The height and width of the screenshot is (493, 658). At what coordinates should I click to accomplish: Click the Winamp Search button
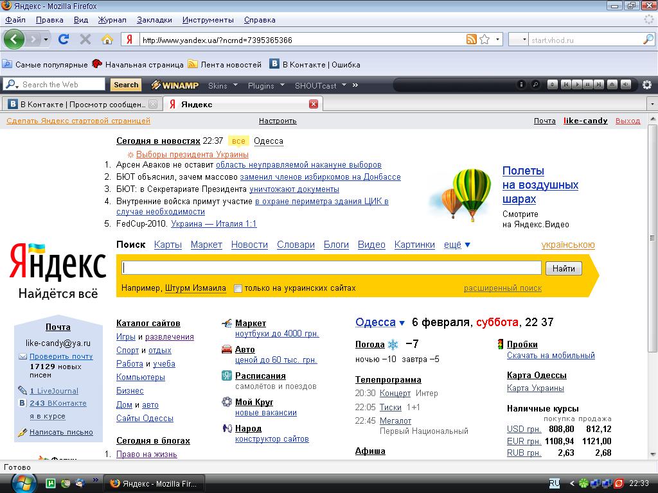[126, 85]
